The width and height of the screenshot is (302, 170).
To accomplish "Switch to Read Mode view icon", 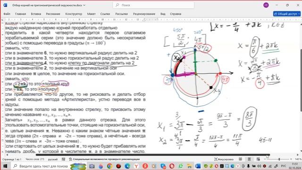I will pyautogui.click(x=240, y=159).
